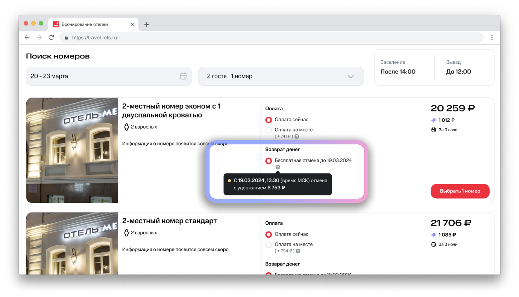Image resolution: width=519 pixels, height=297 pixels.
Task: Select Оплата на месте for standard room
Action: [269, 245]
